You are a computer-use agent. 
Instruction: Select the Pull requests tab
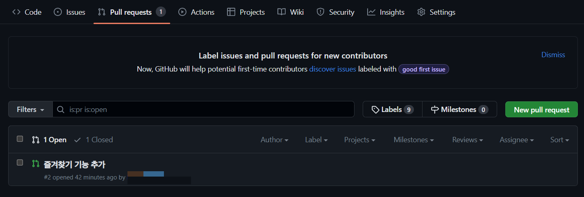click(132, 12)
